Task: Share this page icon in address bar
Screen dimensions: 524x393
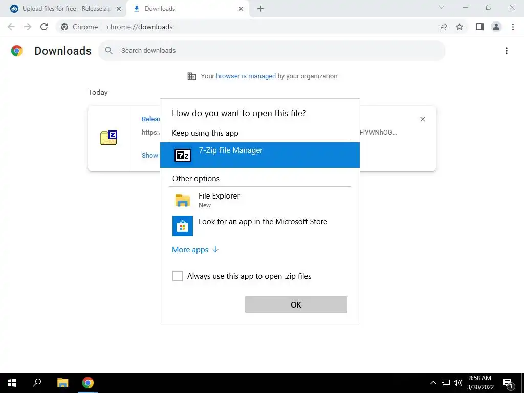Action: click(443, 27)
